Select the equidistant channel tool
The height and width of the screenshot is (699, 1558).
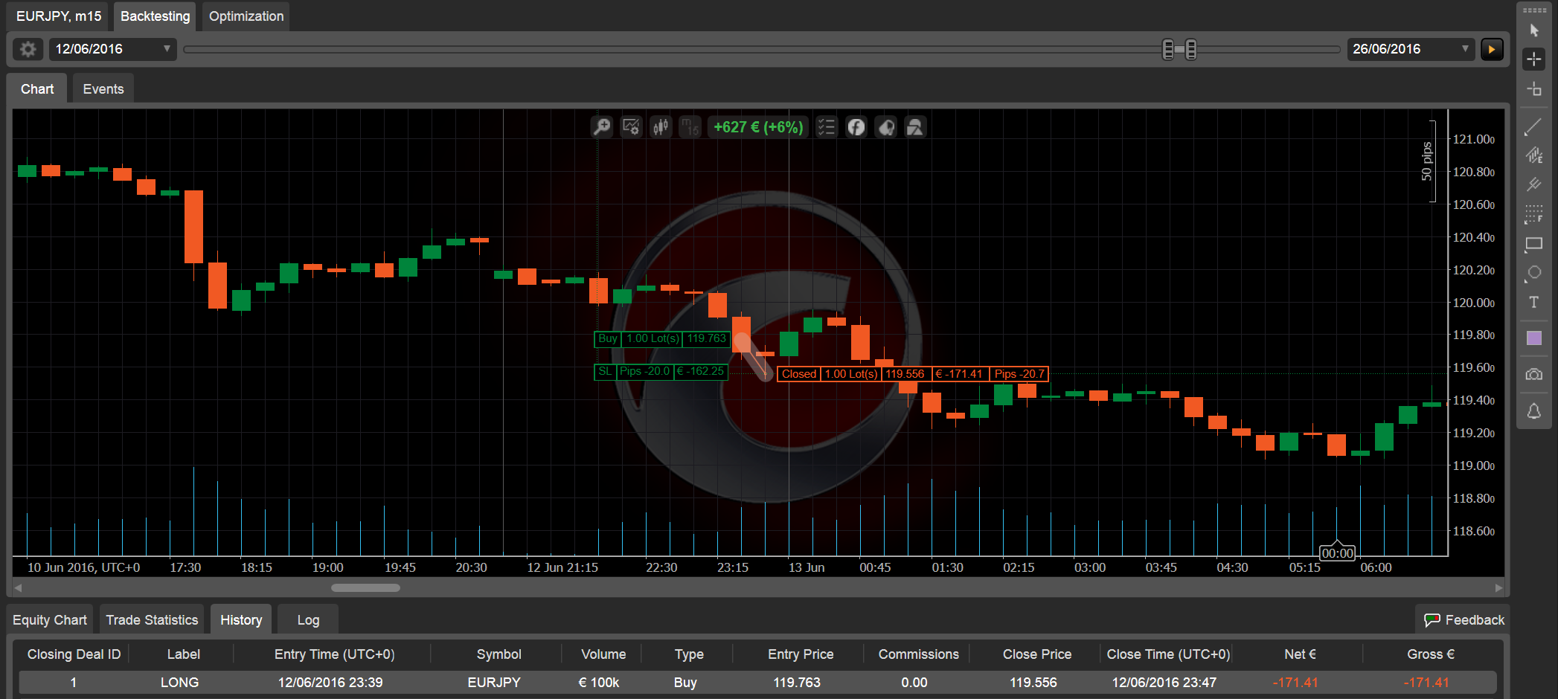click(1534, 155)
